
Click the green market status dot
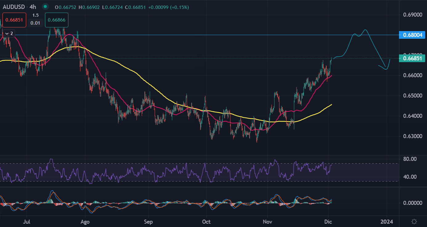46,7
